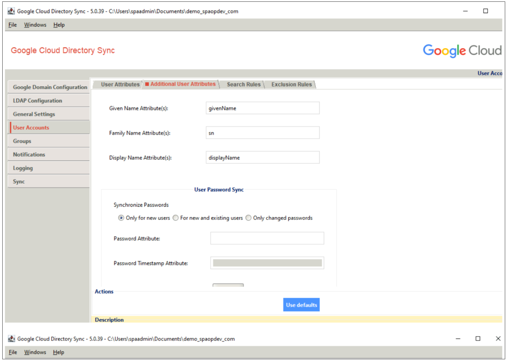The image size is (506, 361).
Task: Click into the Given Name Attribute field
Action: click(262, 108)
